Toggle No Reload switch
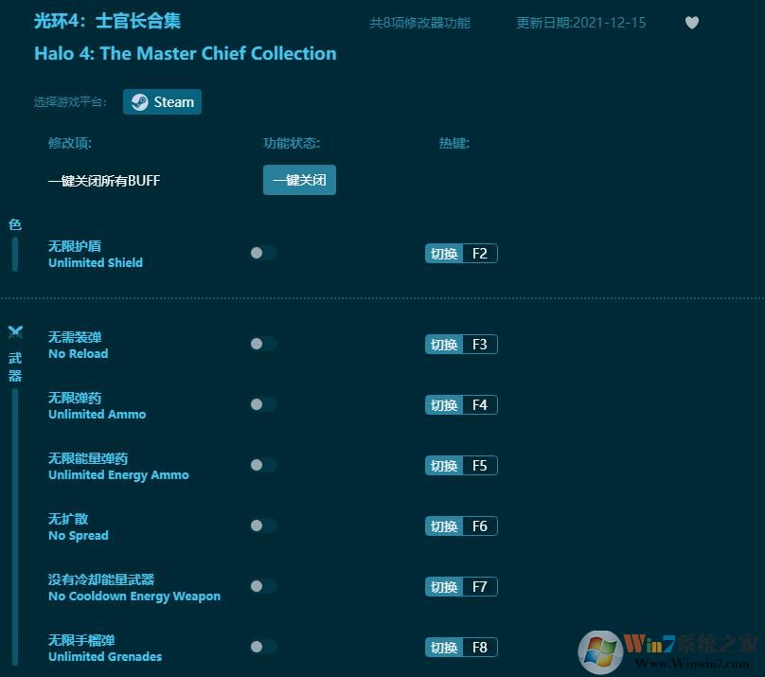The image size is (765, 677). click(263, 344)
